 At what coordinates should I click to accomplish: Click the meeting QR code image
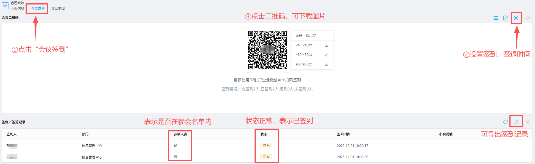click(267, 50)
